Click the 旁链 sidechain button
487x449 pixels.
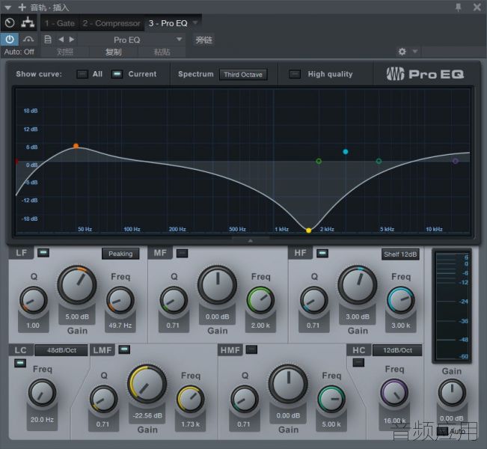coord(203,40)
